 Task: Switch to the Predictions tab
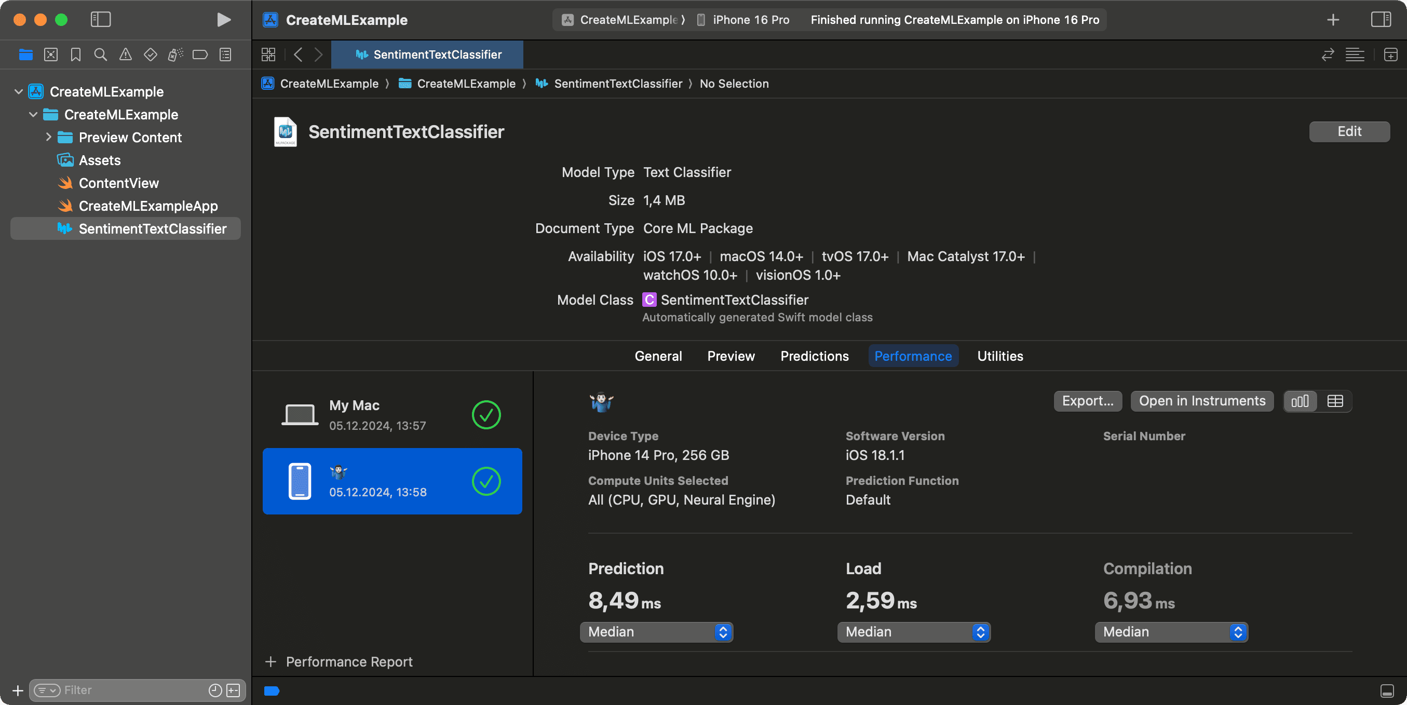815,356
